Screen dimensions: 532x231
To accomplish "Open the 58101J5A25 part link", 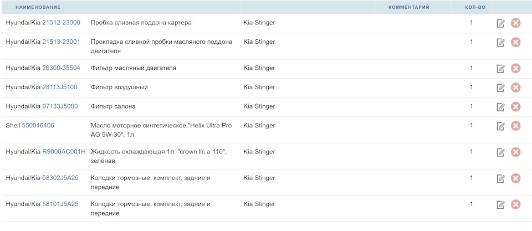I will 60,204.
